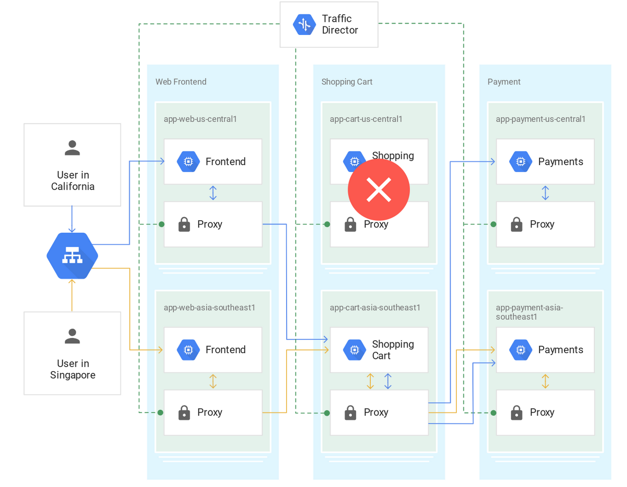627x487 pixels.
Task: Click blue double arrow in app-web-us-central1
Action: click(213, 193)
